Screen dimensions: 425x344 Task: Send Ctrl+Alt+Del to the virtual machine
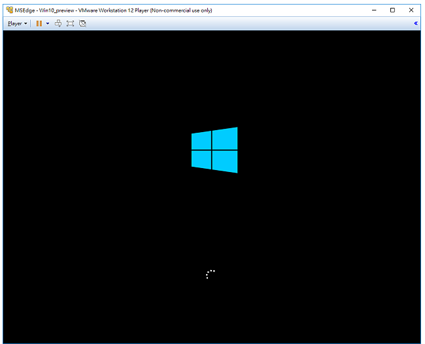(58, 24)
